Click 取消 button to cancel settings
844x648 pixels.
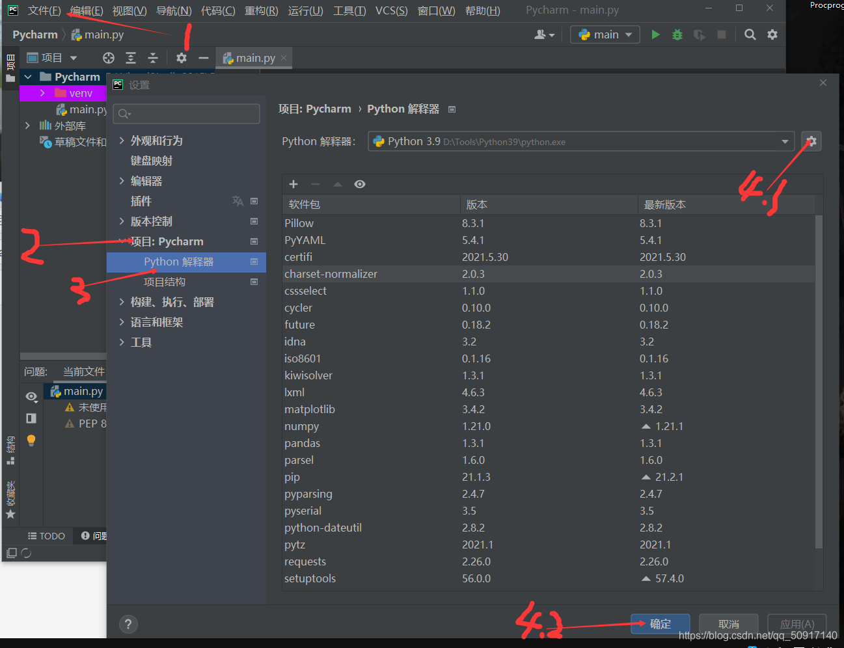point(729,624)
